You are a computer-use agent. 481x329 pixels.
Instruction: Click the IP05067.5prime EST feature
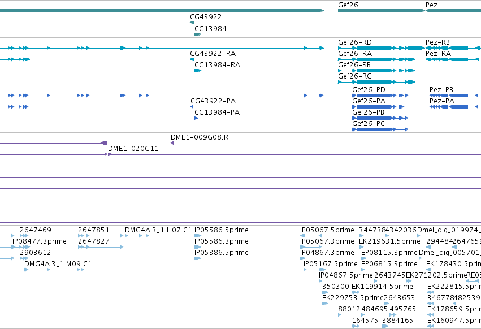[x=311, y=236]
